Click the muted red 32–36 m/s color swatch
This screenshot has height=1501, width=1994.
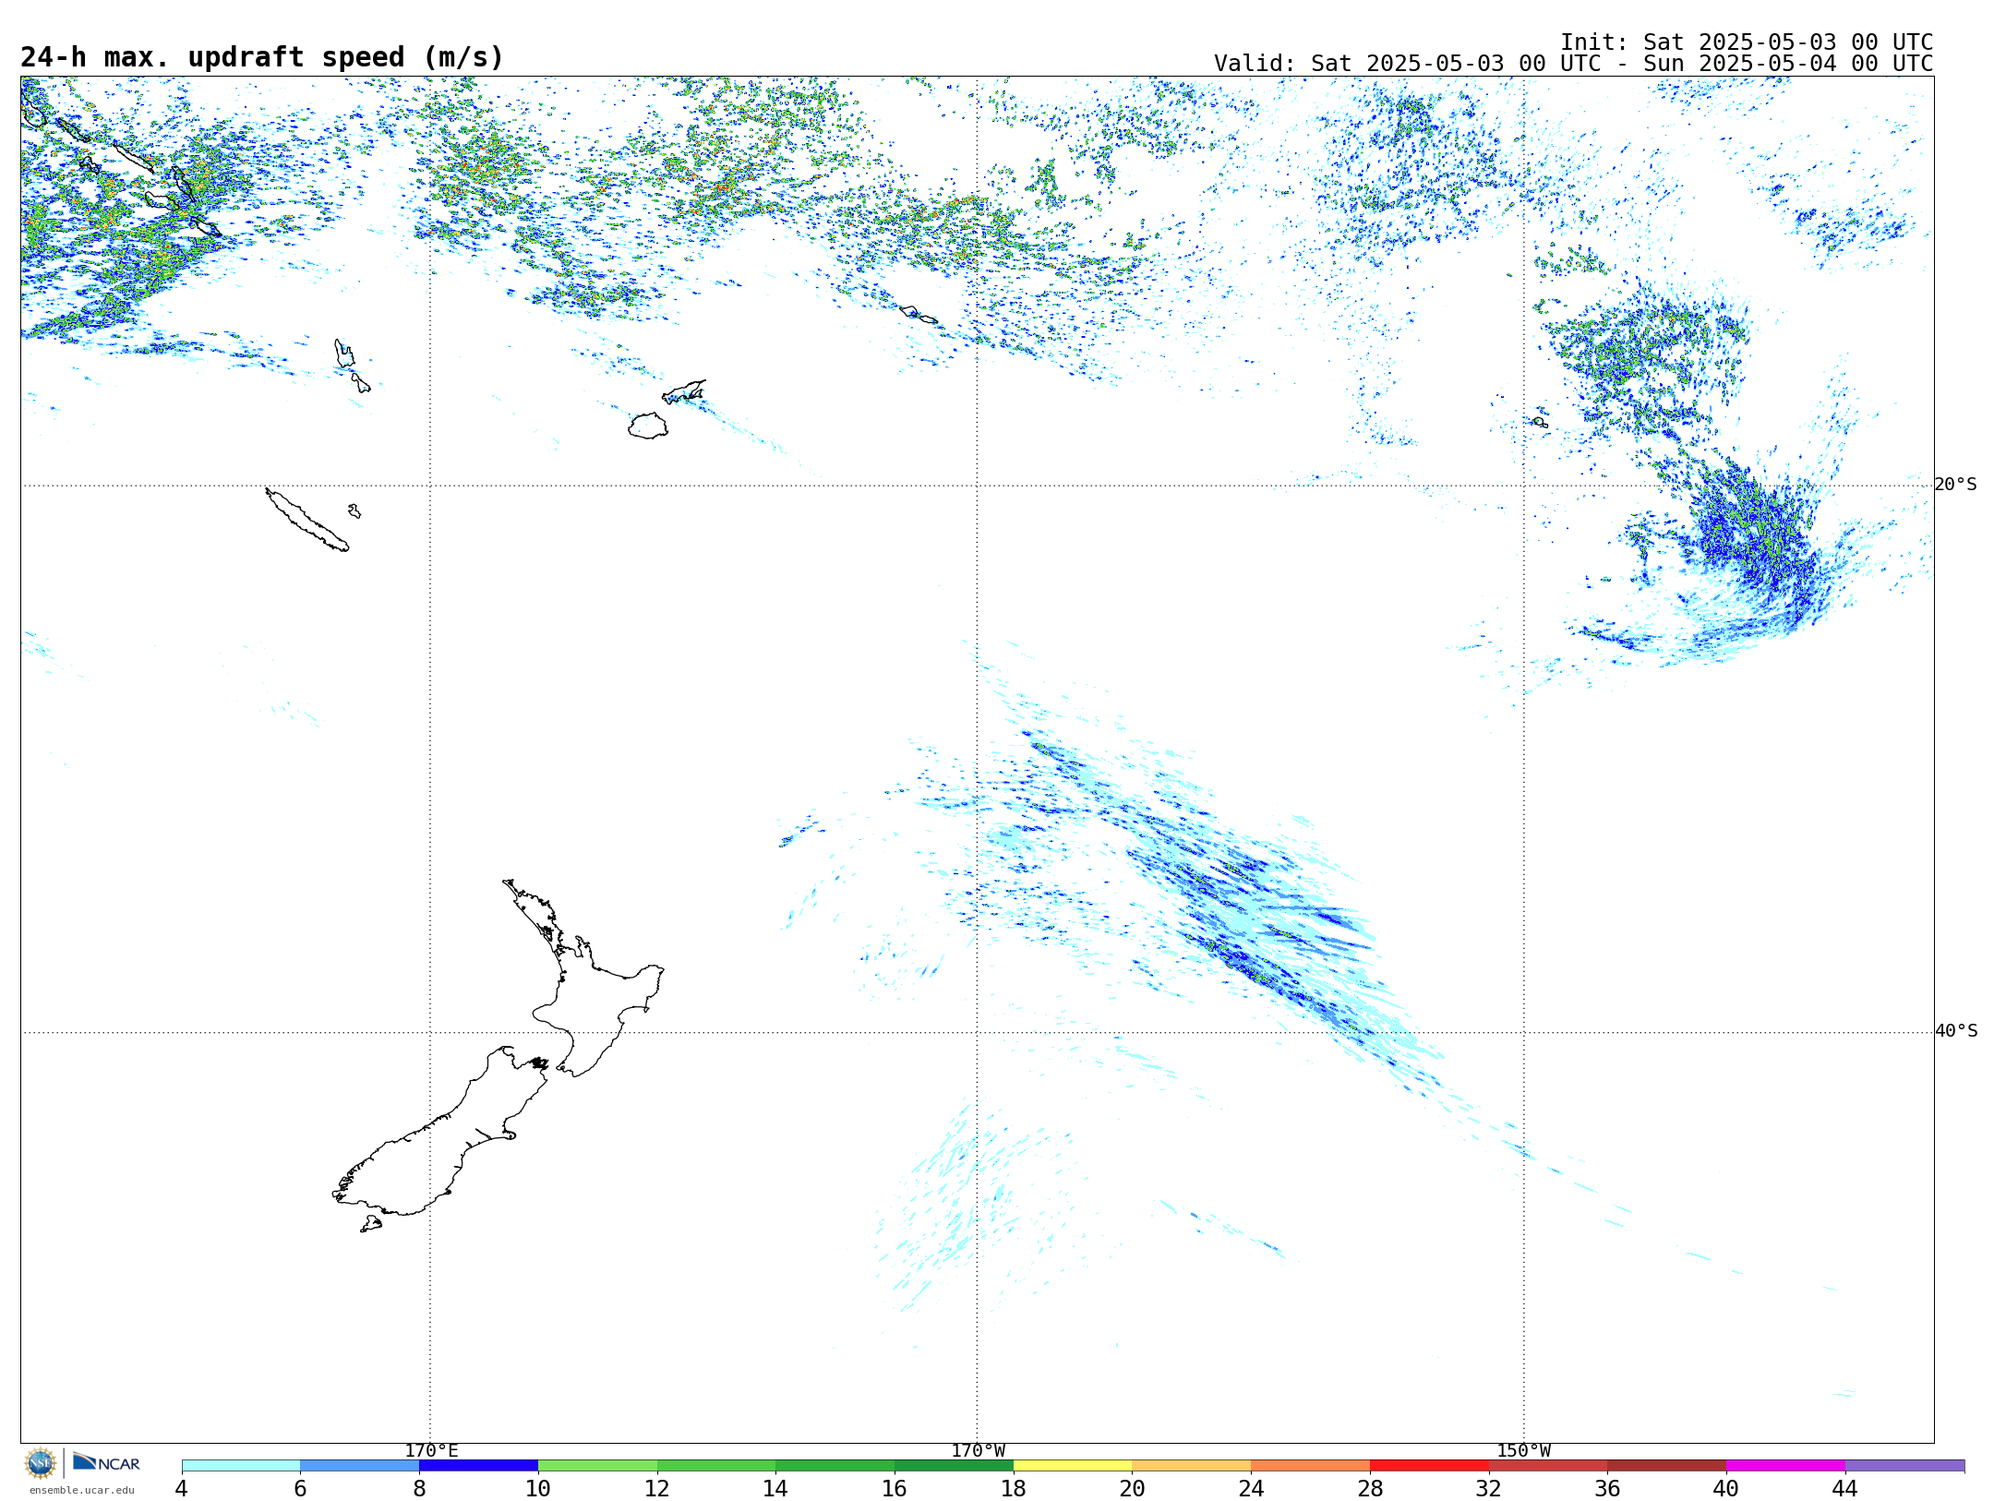pos(1548,1466)
